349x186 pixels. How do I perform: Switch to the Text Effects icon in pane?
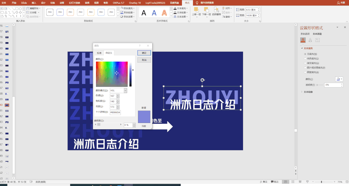tap(310, 40)
